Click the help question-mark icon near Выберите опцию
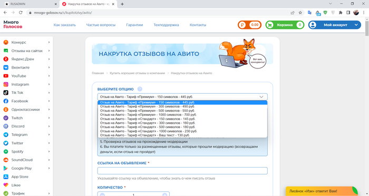The image size is (369, 196). click(140, 89)
